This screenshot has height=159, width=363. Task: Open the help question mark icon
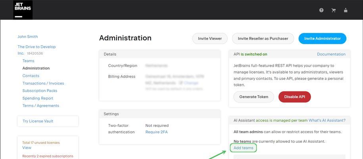click(x=321, y=10)
